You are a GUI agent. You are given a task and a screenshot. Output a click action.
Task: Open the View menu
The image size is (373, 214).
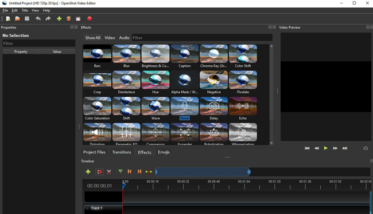35,10
